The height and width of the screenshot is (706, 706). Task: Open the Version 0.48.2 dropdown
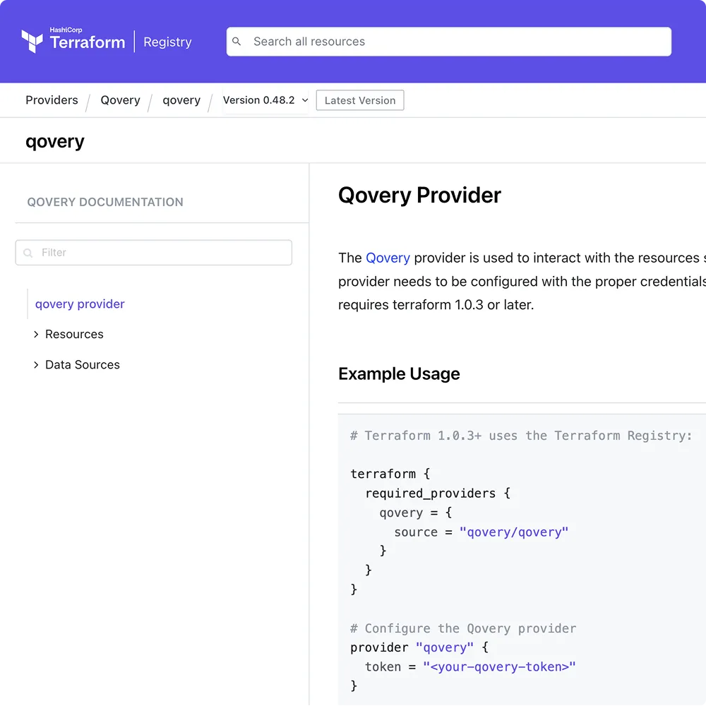[x=265, y=100]
